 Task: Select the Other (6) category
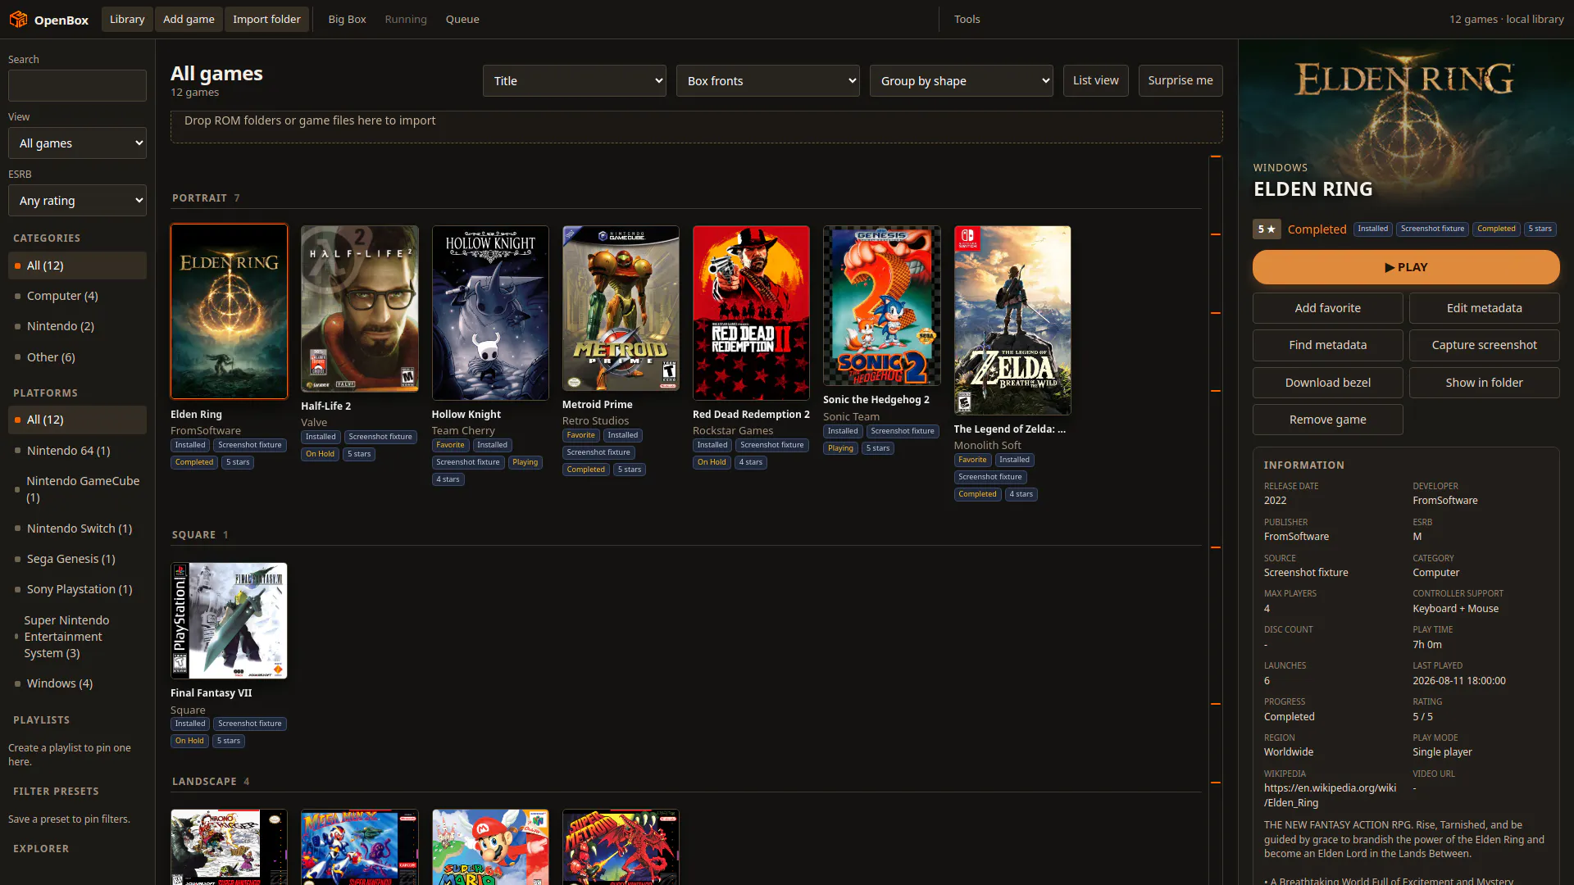pos(77,357)
